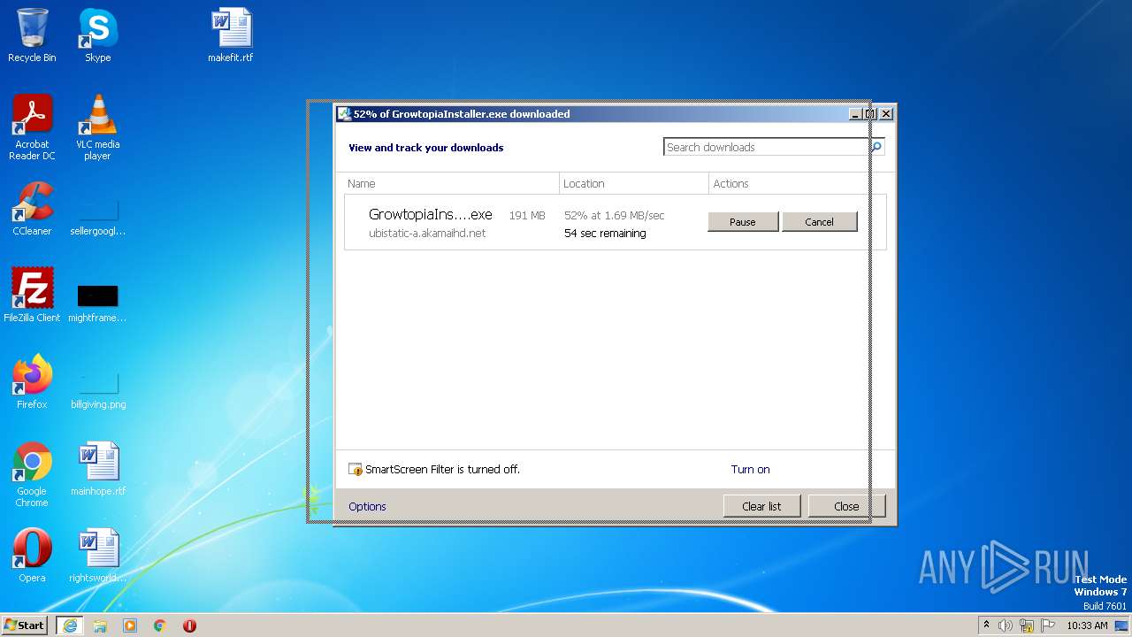Turn on SmartScreen Filter link

pos(750,470)
